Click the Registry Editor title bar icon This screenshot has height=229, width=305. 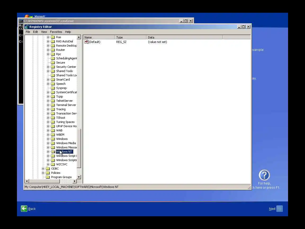tap(27, 27)
